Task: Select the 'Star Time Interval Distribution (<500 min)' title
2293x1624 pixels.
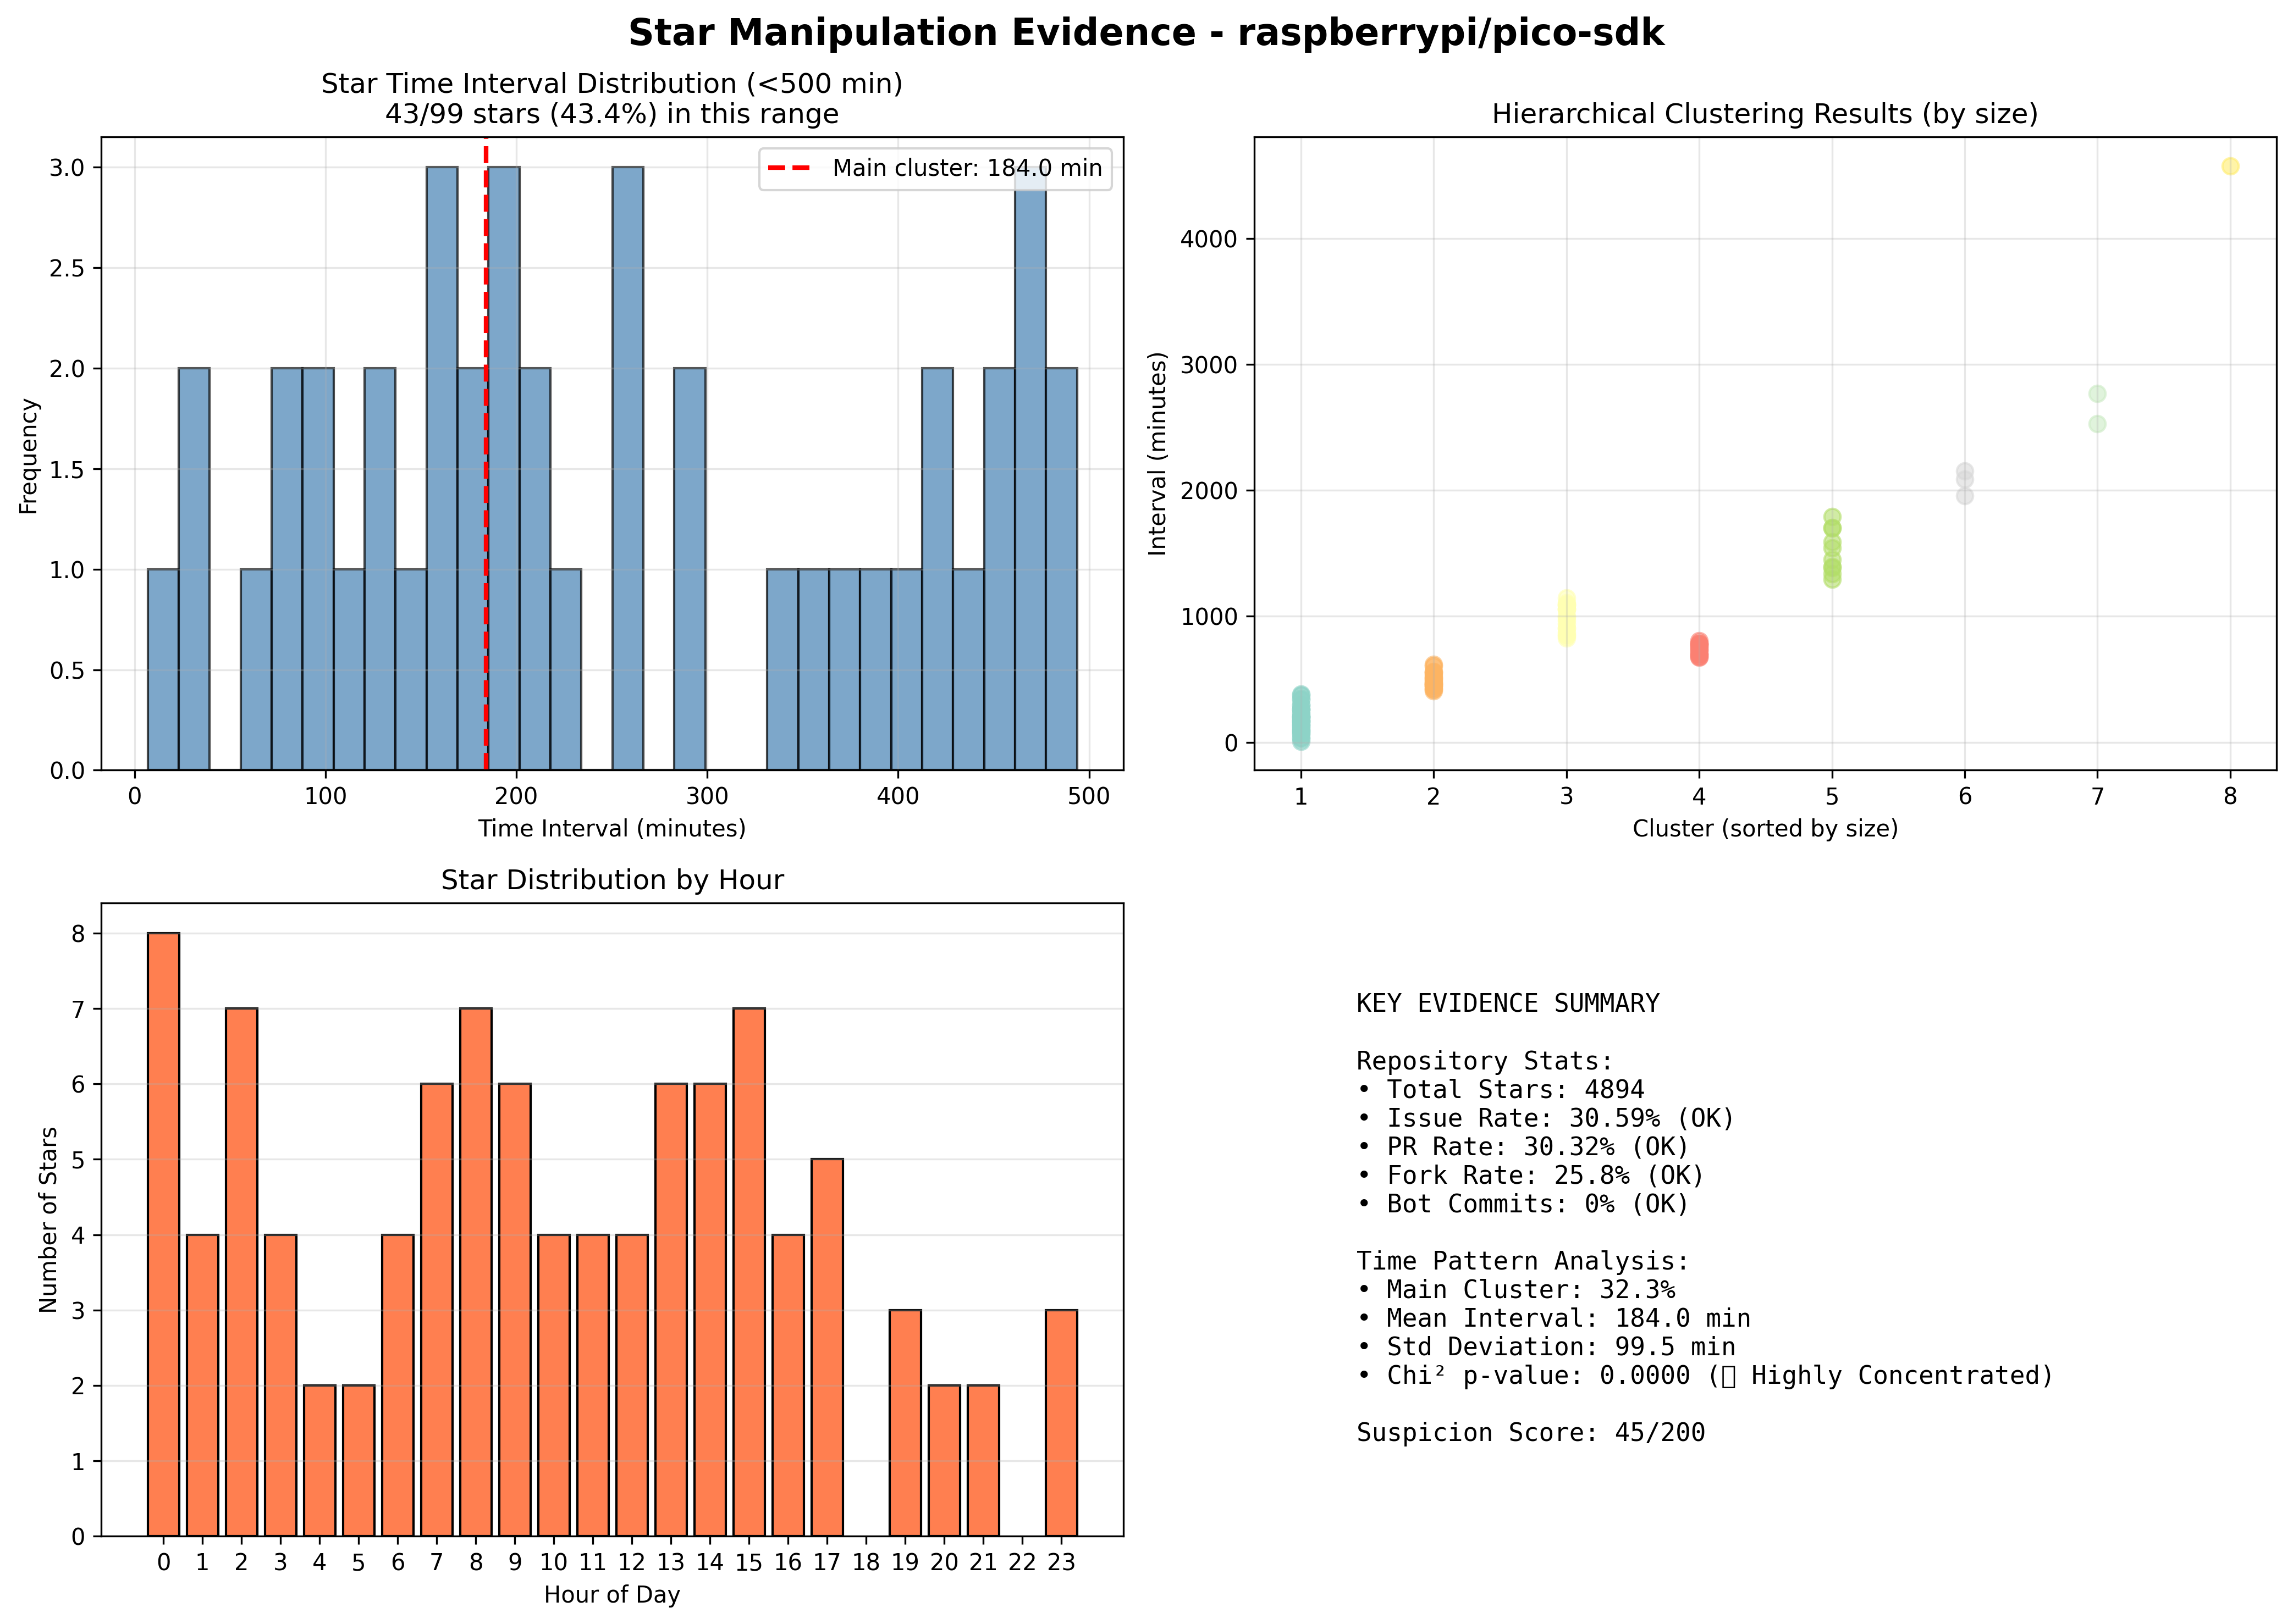Action: click(611, 84)
